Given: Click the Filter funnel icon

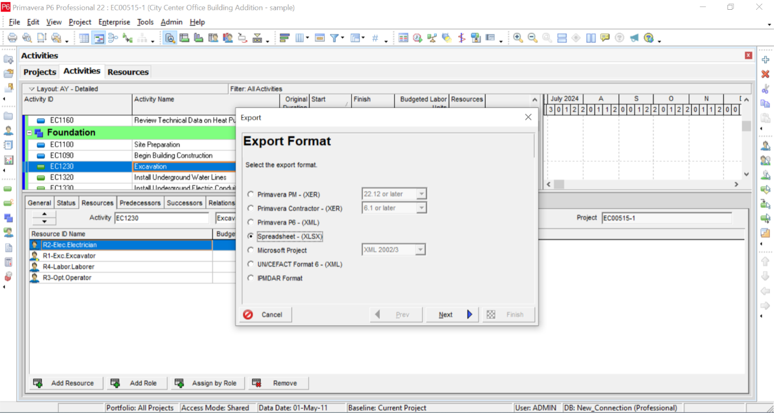Looking at the screenshot, I should (x=334, y=38).
